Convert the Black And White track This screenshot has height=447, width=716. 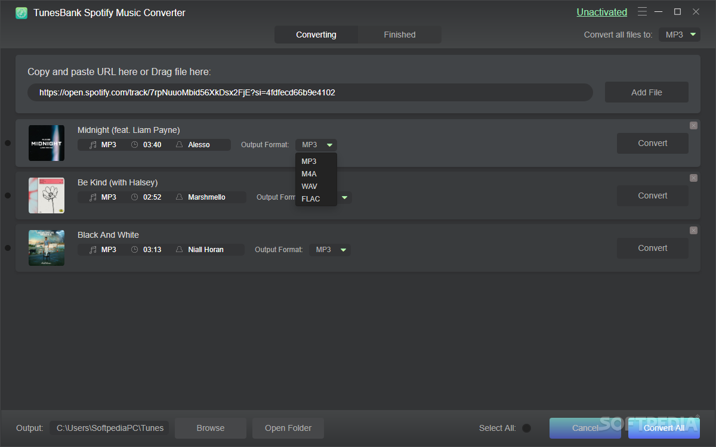(653, 248)
